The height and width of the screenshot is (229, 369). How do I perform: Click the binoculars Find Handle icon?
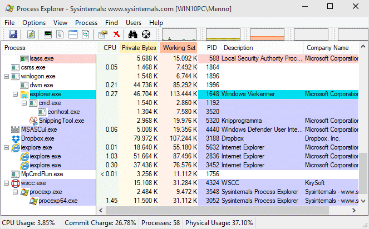(x=132, y=34)
